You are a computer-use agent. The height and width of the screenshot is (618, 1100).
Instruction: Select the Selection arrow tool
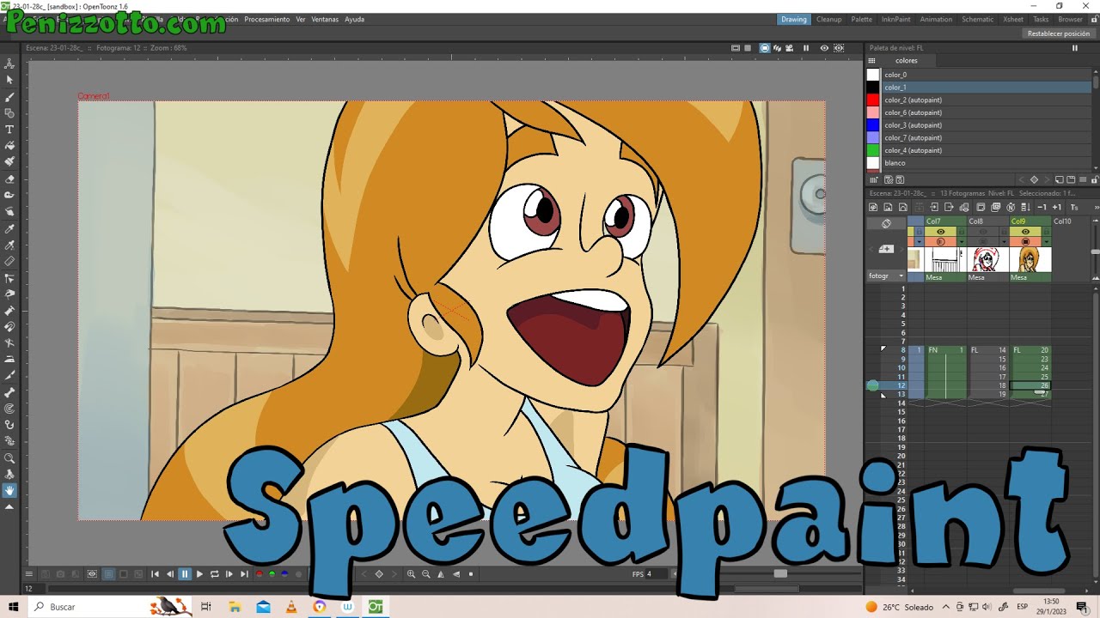9,80
